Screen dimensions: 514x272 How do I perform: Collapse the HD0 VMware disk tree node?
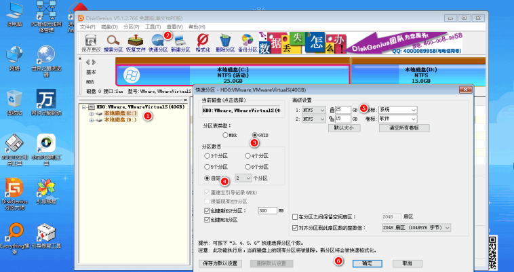coord(84,107)
